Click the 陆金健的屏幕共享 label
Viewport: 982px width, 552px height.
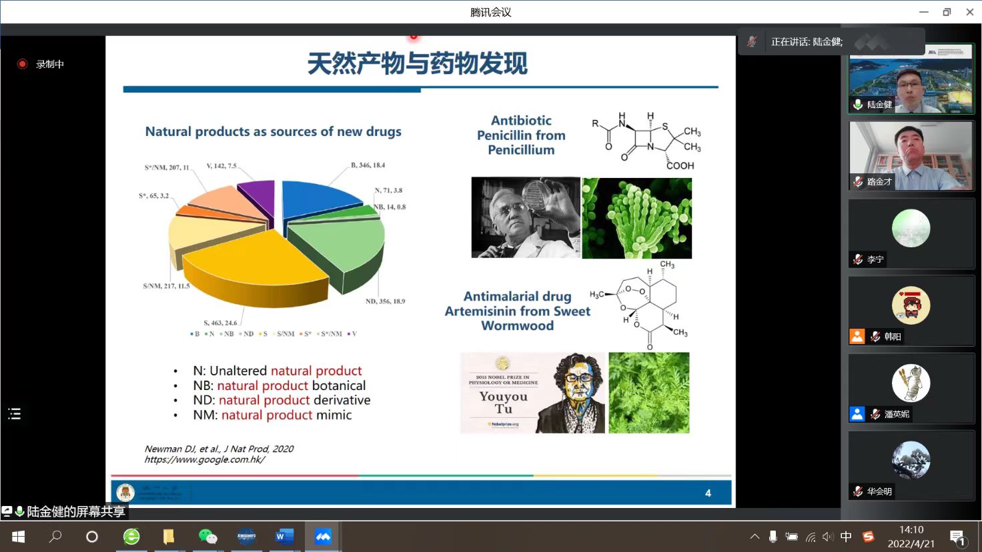[75, 511]
